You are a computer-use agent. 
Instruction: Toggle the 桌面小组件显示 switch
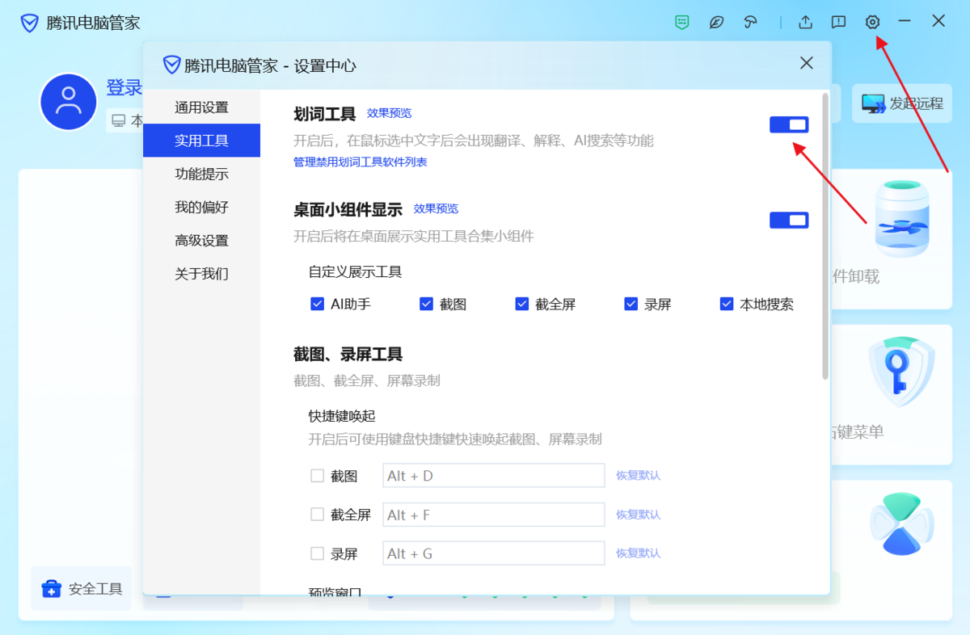coord(789,220)
